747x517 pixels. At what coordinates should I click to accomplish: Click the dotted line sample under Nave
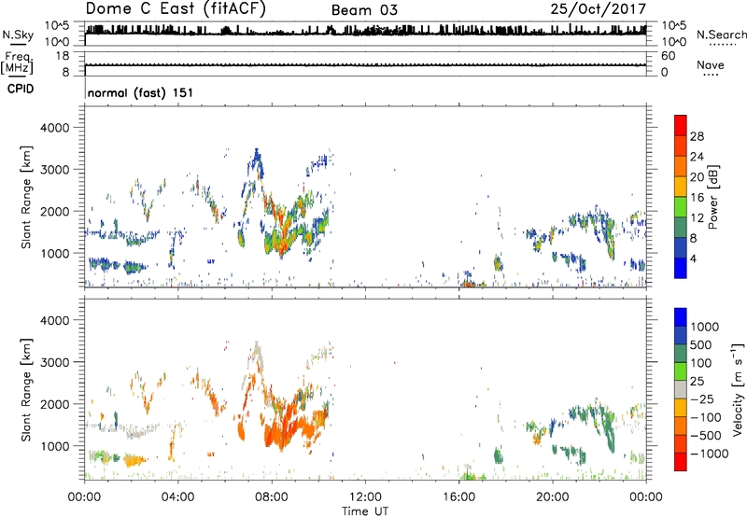[x=711, y=76]
